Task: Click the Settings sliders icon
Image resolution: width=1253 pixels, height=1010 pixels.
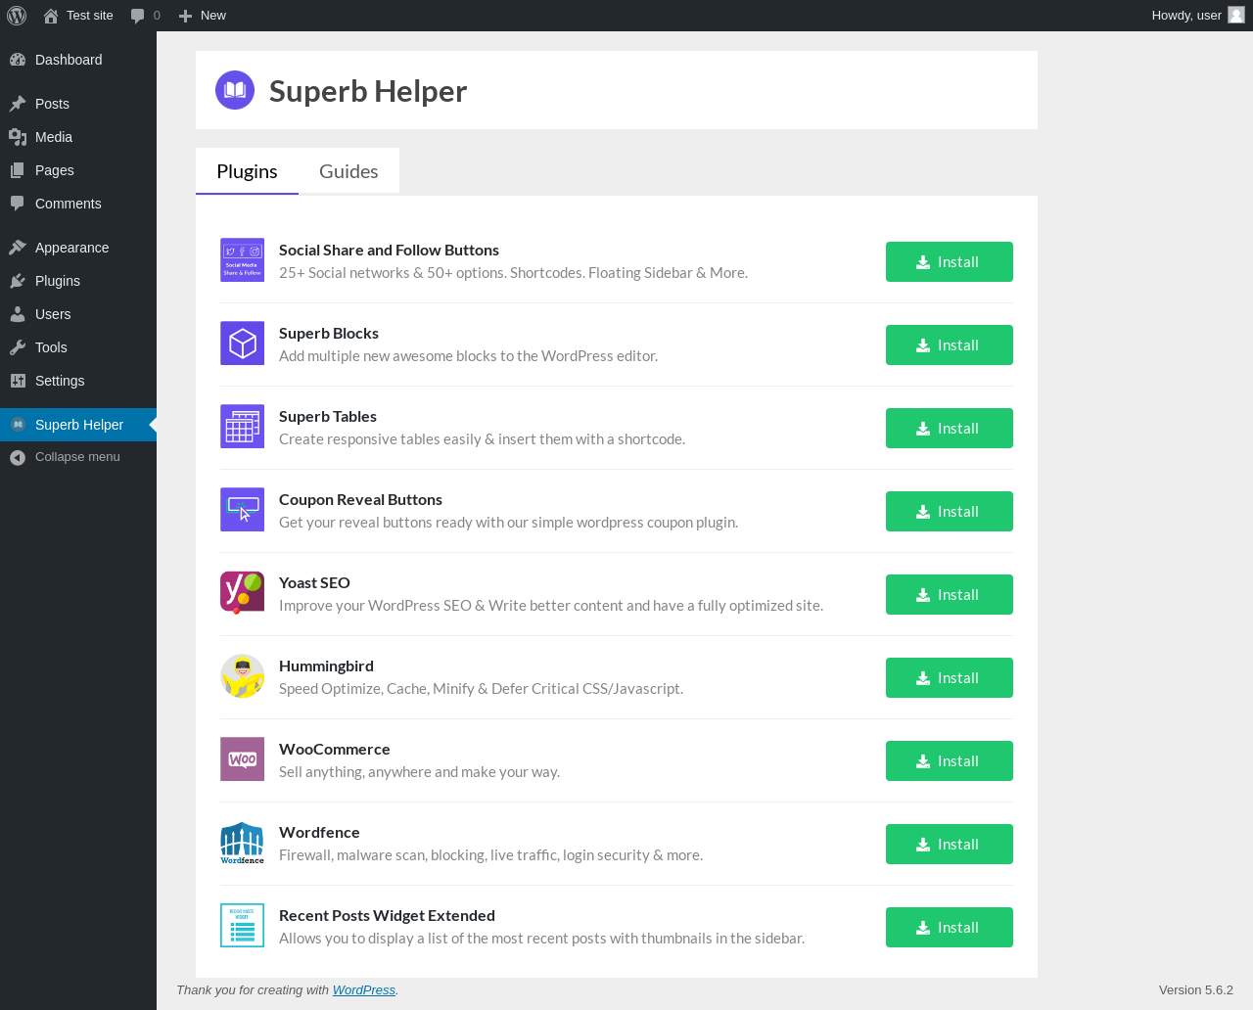Action: click(x=18, y=381)
